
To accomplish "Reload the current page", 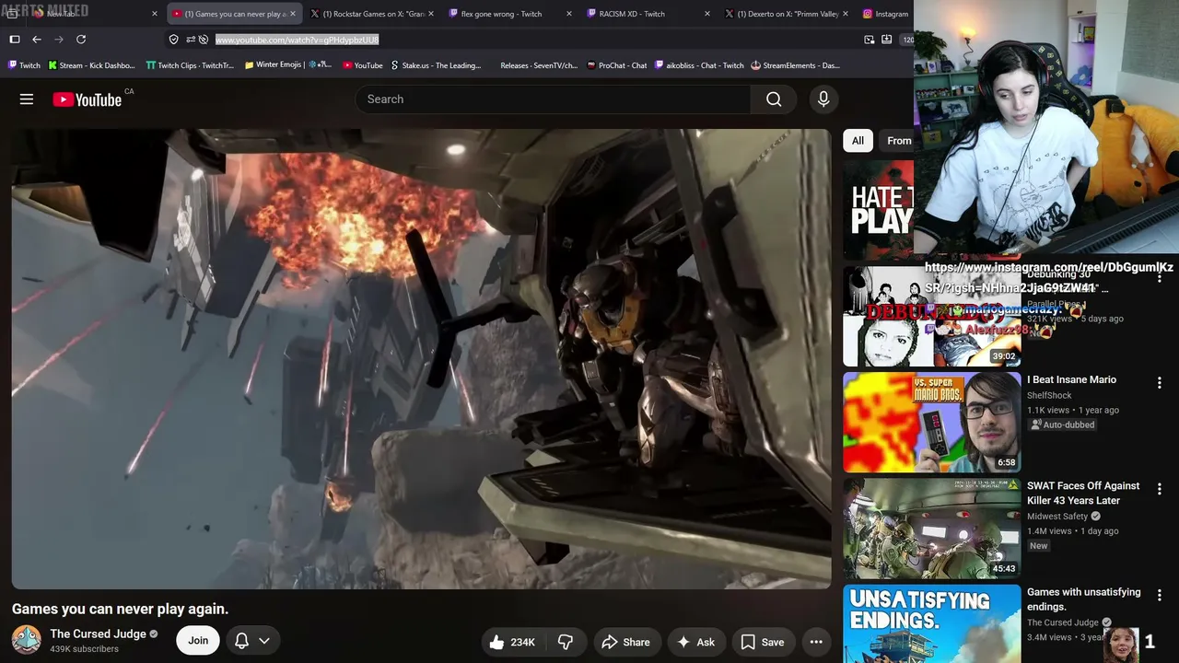I will [81, 40].
